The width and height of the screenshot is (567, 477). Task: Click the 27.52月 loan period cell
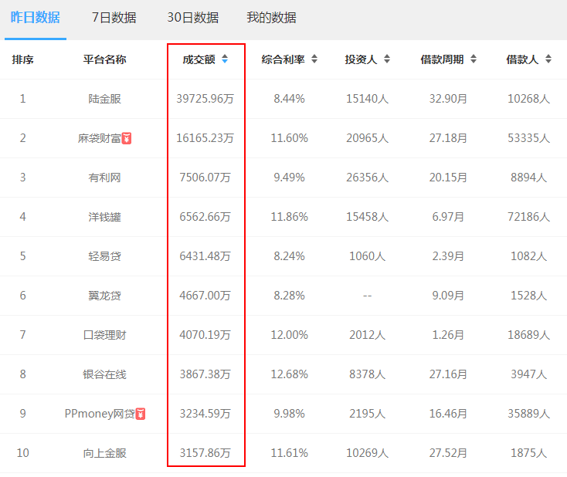[x=448, y=453]
